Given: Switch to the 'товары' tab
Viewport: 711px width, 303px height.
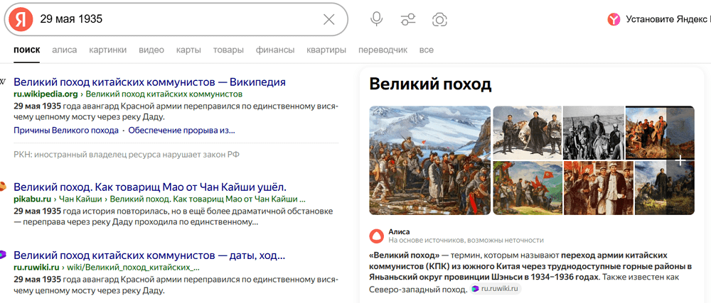Looking at the screenshot, I should (228, 50).
